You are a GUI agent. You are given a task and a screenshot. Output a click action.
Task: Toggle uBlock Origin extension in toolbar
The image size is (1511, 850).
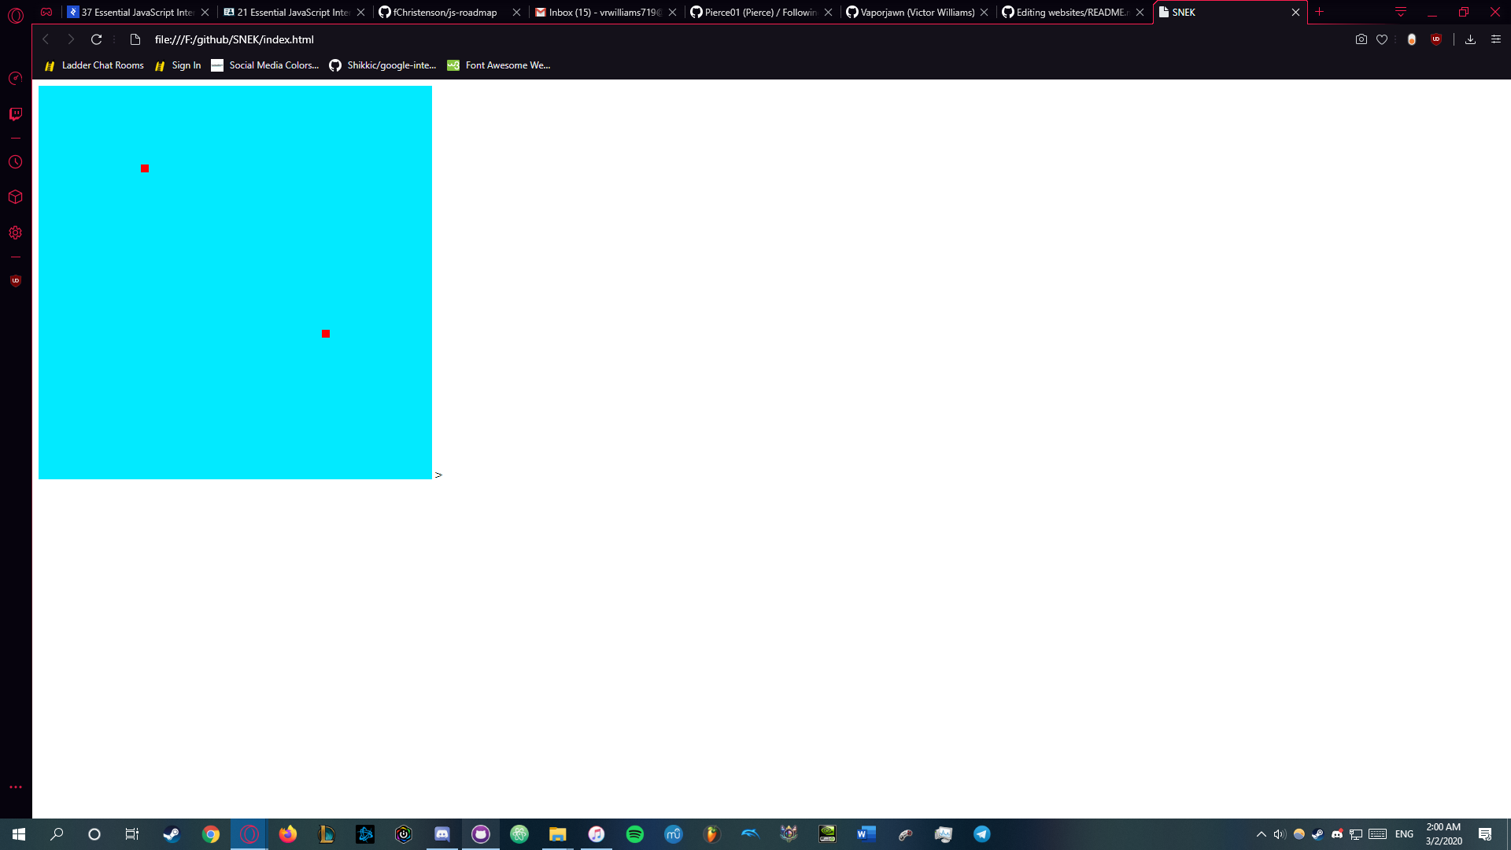[1436, 39]
